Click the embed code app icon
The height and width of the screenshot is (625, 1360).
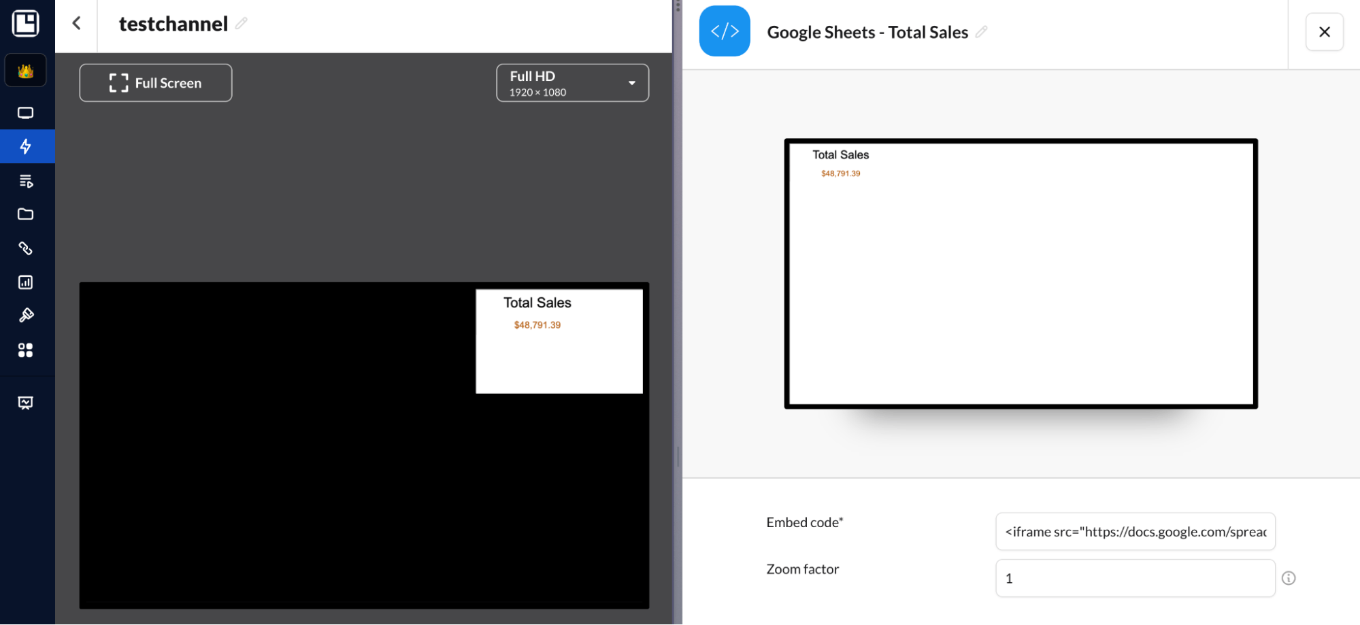725,31
